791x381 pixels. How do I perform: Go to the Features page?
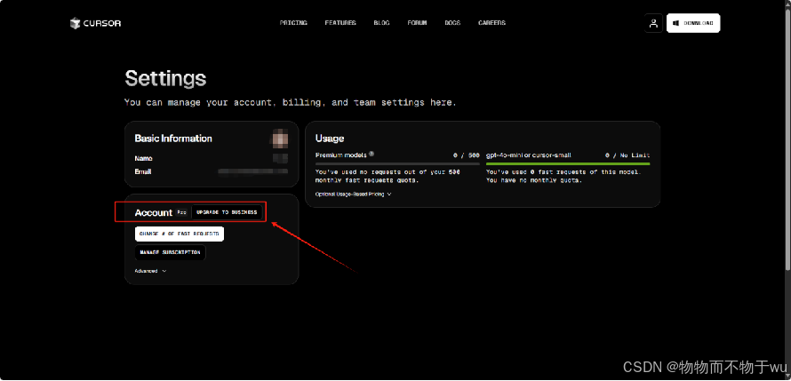(340, 23)
